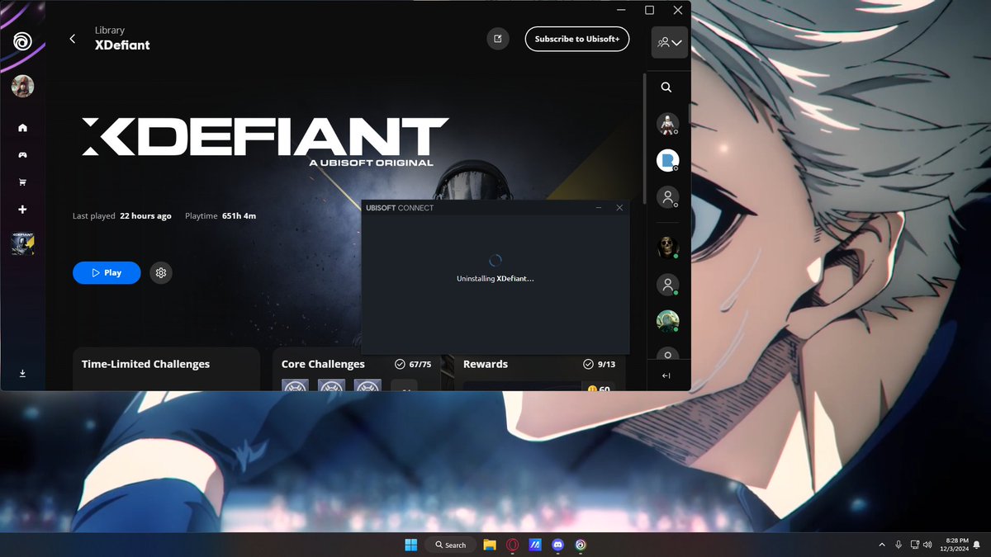The width and height of the screenshot is (991, 557).
Task: Click 'Uninstalling XDefiant...' status text
Action: tap(495, 279)
